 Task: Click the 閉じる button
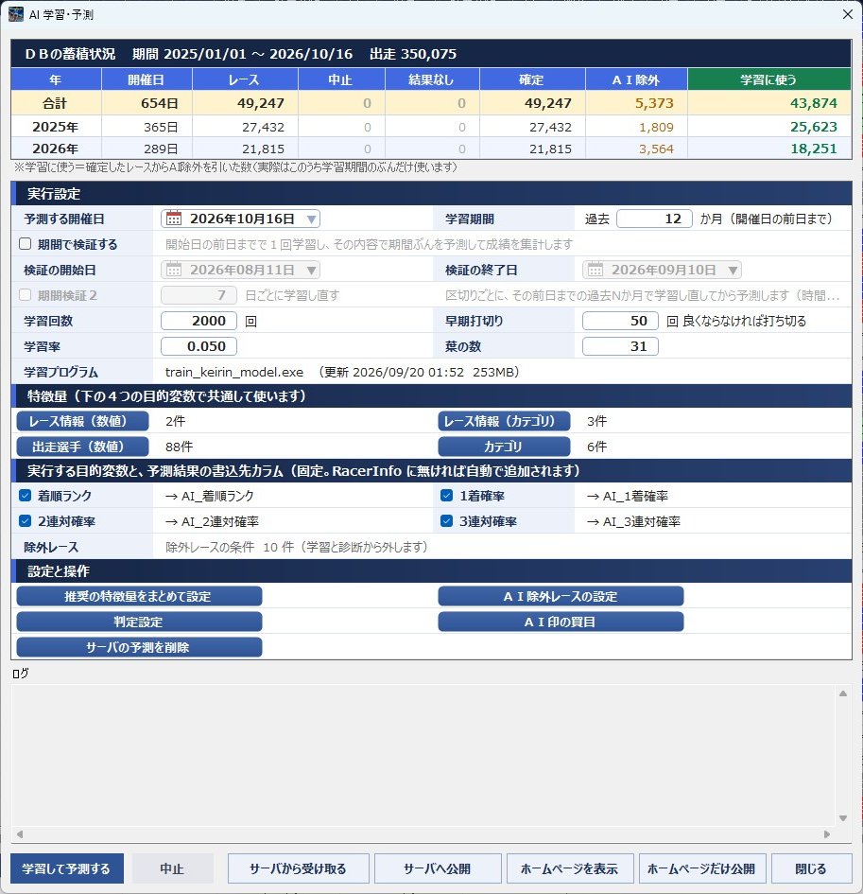[x=811, y=868]
